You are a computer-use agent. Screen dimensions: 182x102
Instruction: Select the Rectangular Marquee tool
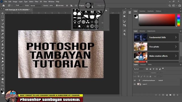coord(3,17)
